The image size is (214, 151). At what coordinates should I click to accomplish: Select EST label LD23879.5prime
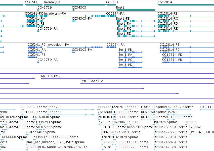click(126, 137)
